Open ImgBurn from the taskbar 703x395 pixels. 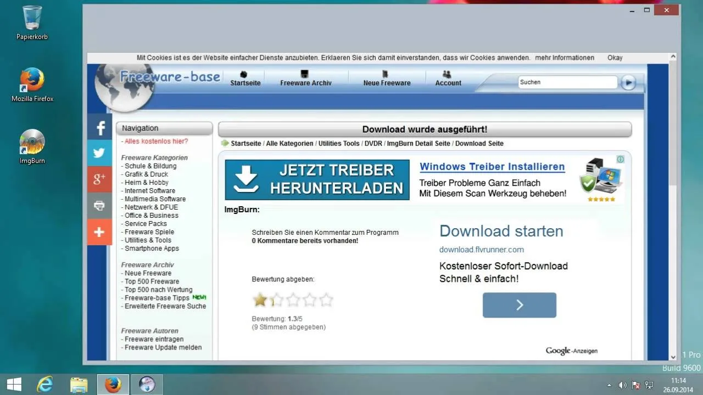tap(147, 385)
